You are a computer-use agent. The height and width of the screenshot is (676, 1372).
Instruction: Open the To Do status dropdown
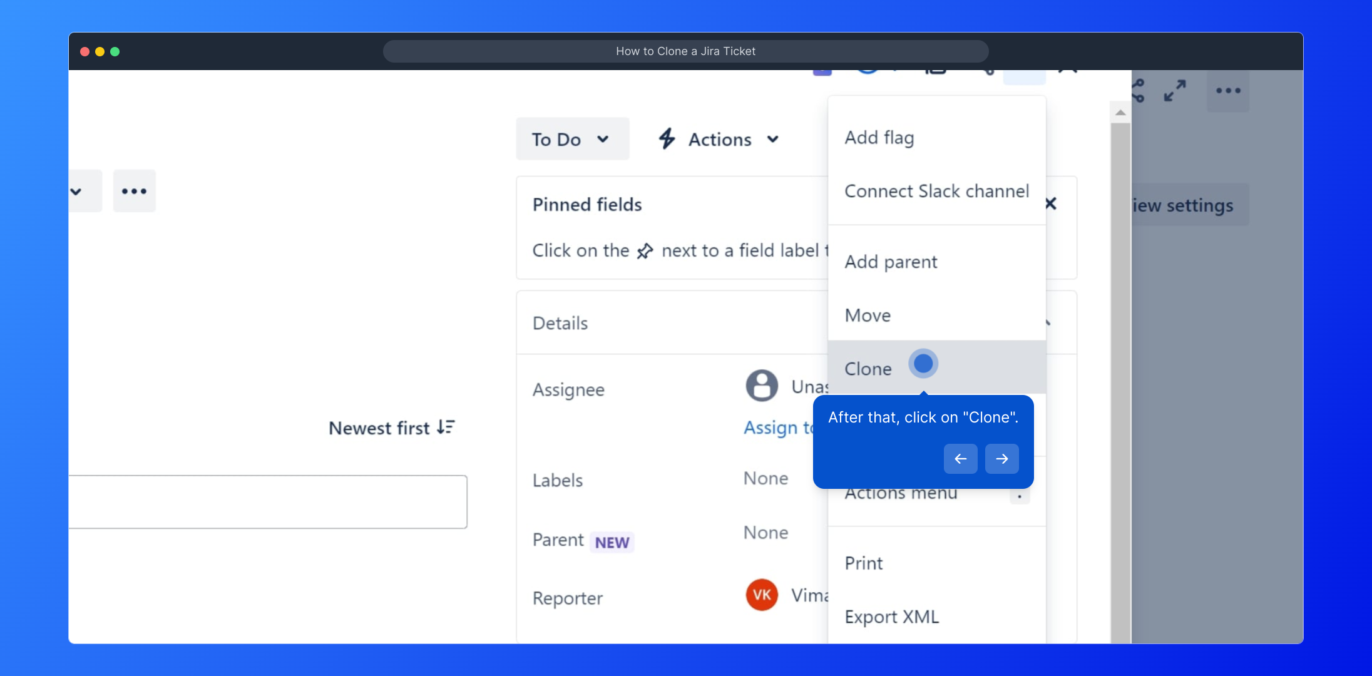click(x=572, y=139)
